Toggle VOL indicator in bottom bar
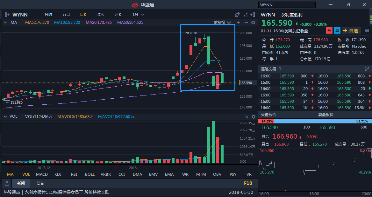 tap(26, 174)
